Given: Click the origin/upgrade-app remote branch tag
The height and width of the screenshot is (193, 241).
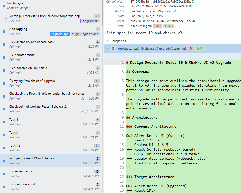Looking at the screenshot, I should 85,34.
